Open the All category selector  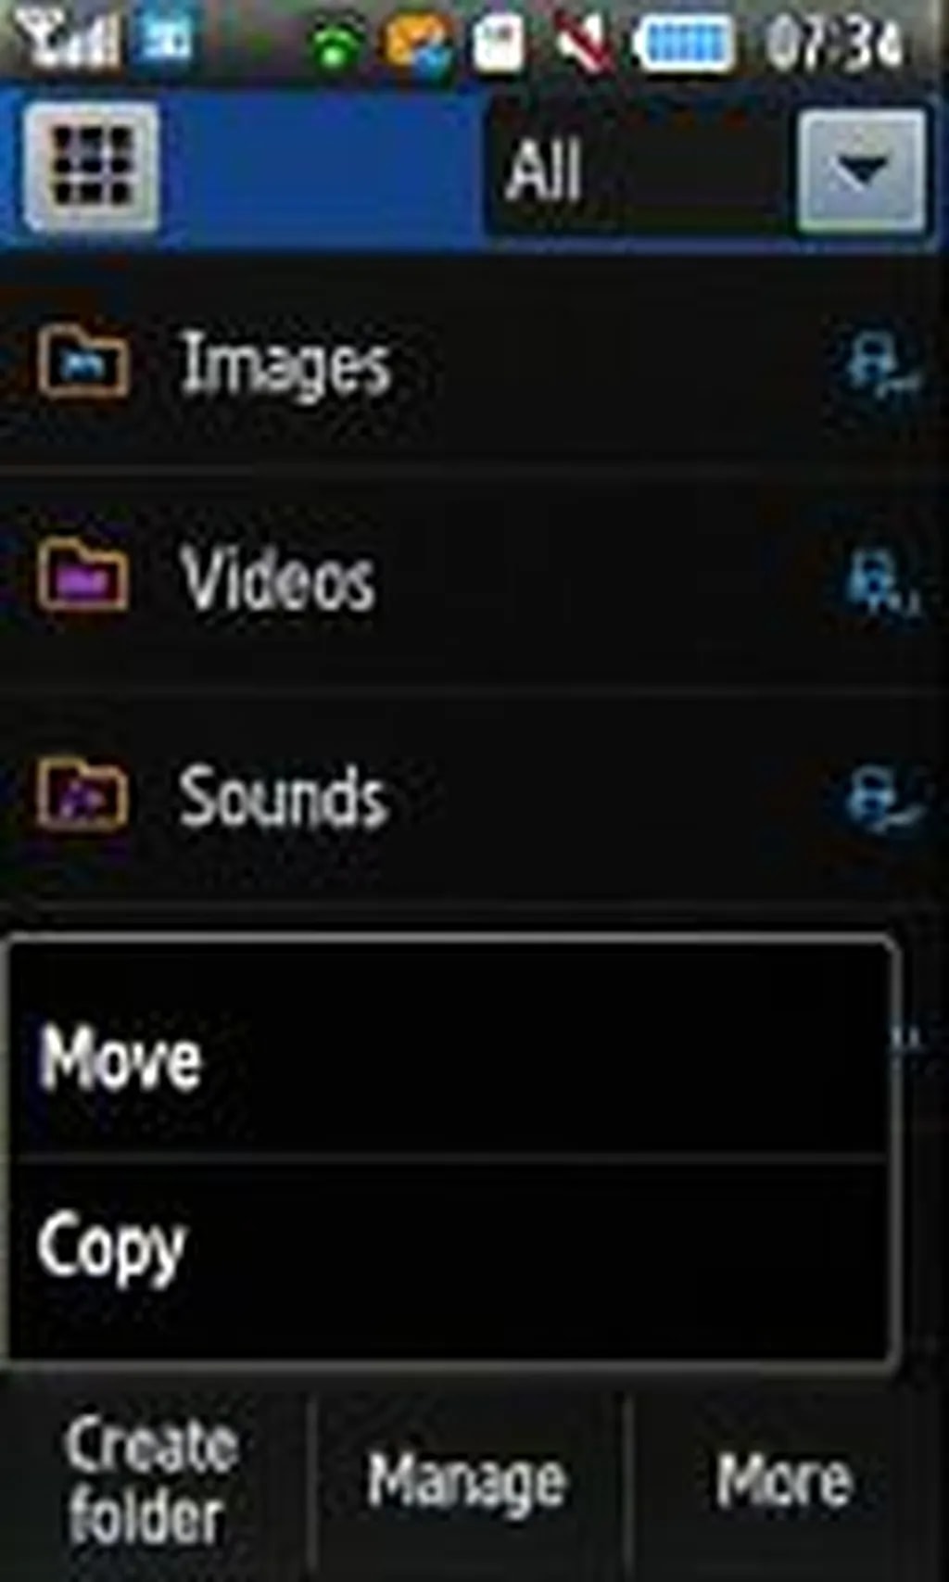tap(709, 170)
